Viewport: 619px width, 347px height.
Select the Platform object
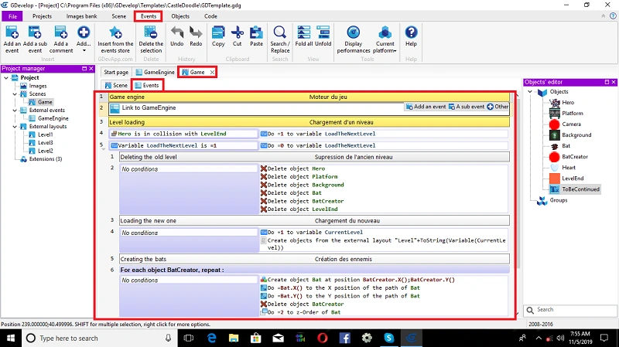point(573,113)
